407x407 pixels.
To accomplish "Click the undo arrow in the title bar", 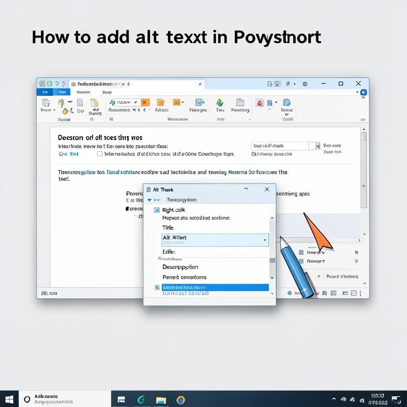I will 56,83.
